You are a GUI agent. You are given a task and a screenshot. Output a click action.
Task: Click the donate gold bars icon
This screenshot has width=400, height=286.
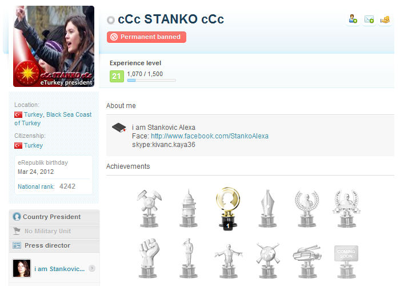[385, 19]
